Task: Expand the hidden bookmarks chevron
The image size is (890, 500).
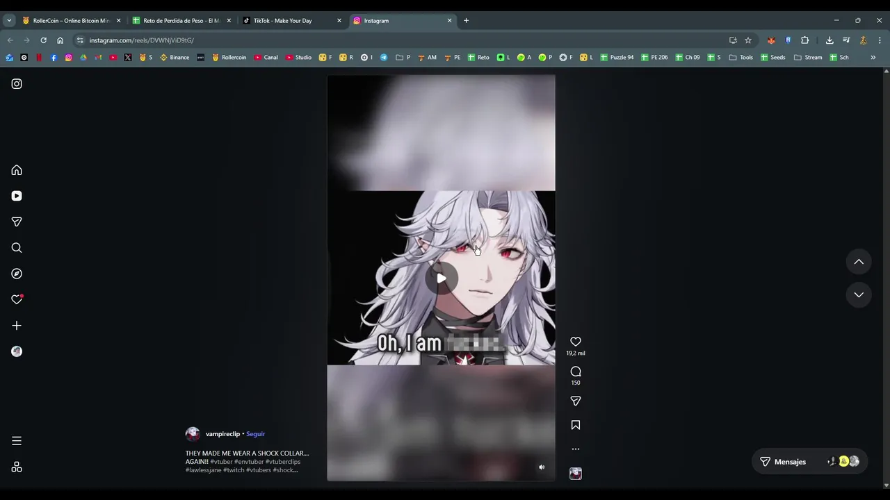Action: point(873,58)
